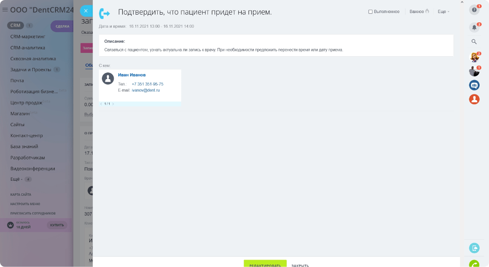Screen dimensions: 489x267
Task: Click the Редактировать button
Action: click(265, 264)
